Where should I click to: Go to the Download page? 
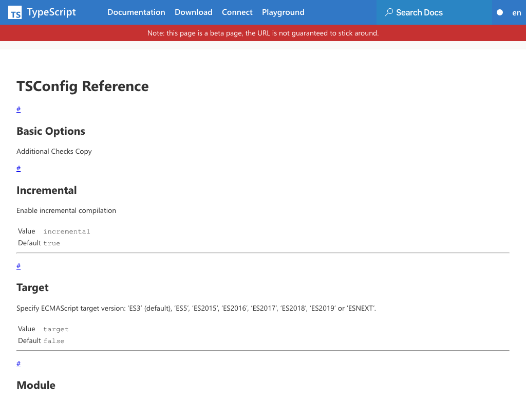[194, 12]
